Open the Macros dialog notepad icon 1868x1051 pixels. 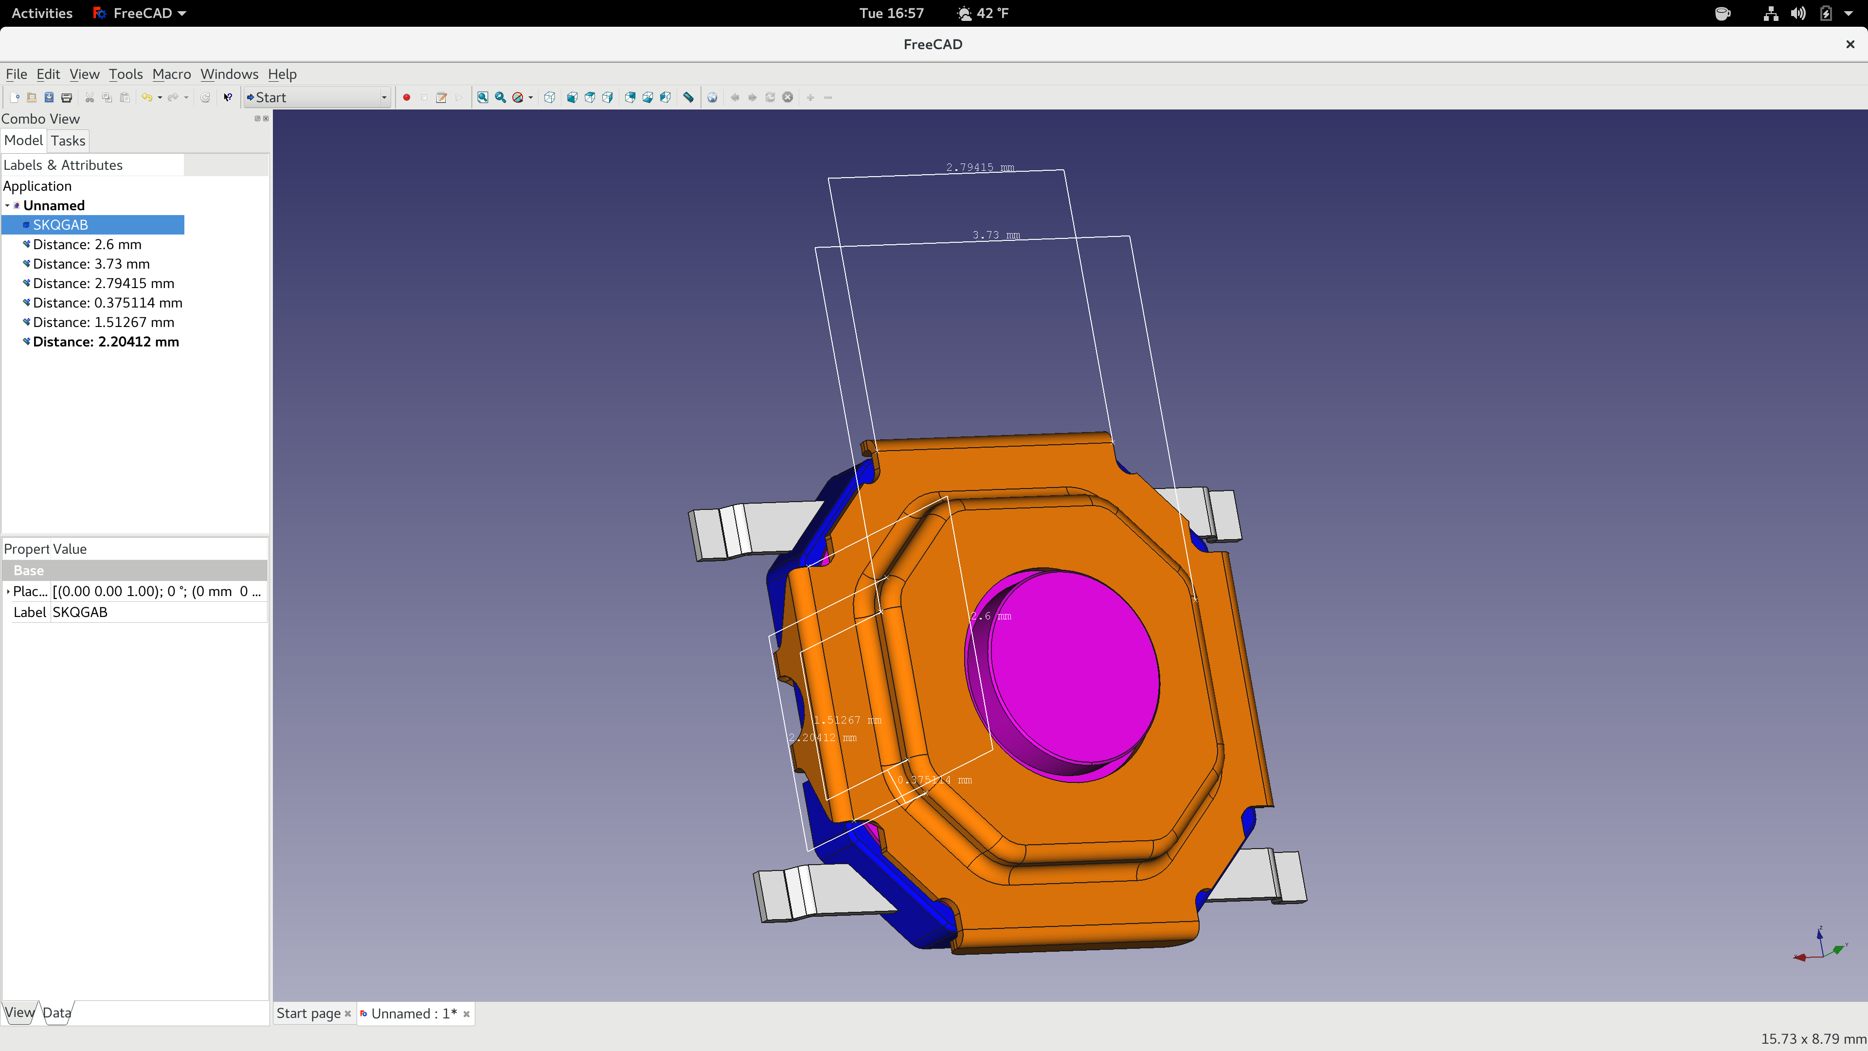(x=441, y=97)
